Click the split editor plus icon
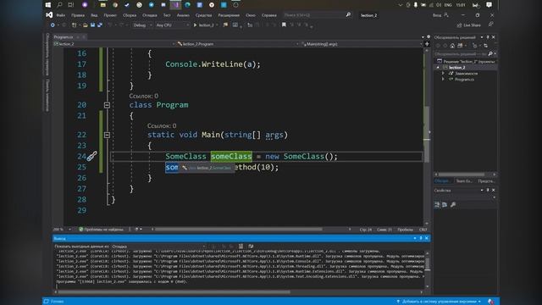Image resolution: width=542 pixels, height=305 pixels. click(427, 44)
